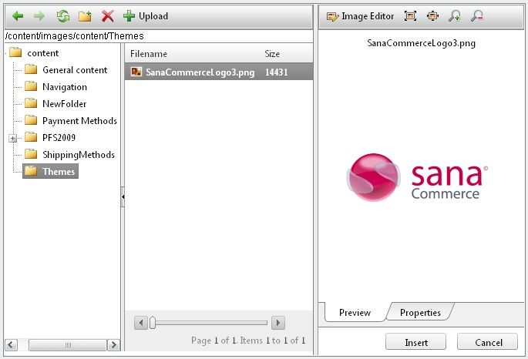Go to the previous page in the pager

pyautogui.click(x=141, y=323)
